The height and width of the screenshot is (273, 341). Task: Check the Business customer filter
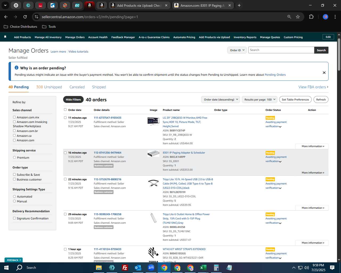(14, 179)
